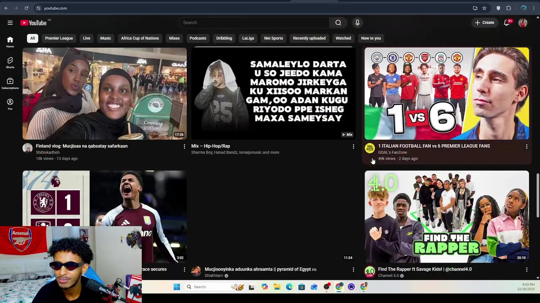Select the Net Sports filter chip
This screenshot has height=303, width=540.
click(273, 38)
